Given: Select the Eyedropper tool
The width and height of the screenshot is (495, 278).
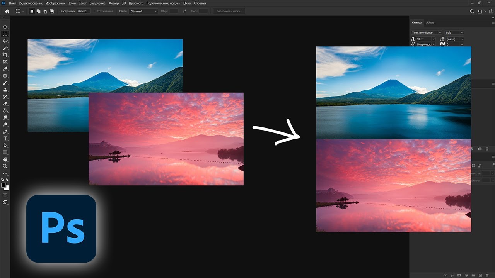Looking at the screenshot, I should click(5, 69).
